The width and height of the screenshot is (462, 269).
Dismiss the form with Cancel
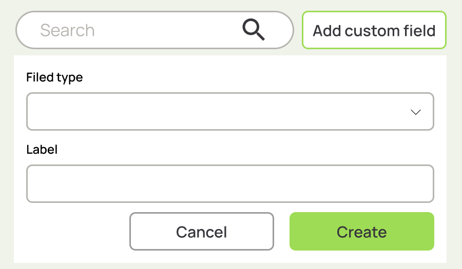coord(202,232)
